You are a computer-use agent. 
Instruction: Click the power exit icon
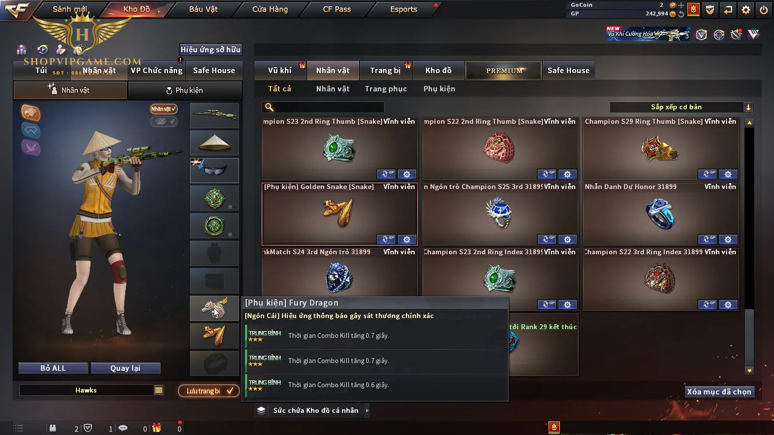[764, 9]
